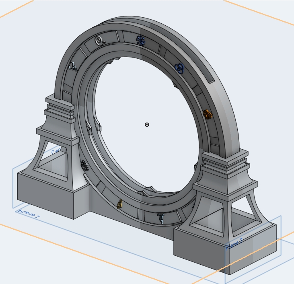This screenshot has width=294, height=284.
Task: Select the "Plane 3" label
Action: pos(234,244)
